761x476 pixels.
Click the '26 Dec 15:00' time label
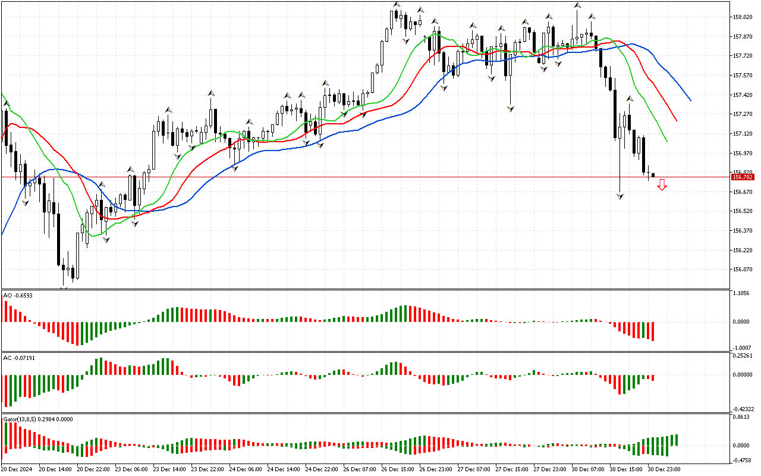[x=398, y=469]
